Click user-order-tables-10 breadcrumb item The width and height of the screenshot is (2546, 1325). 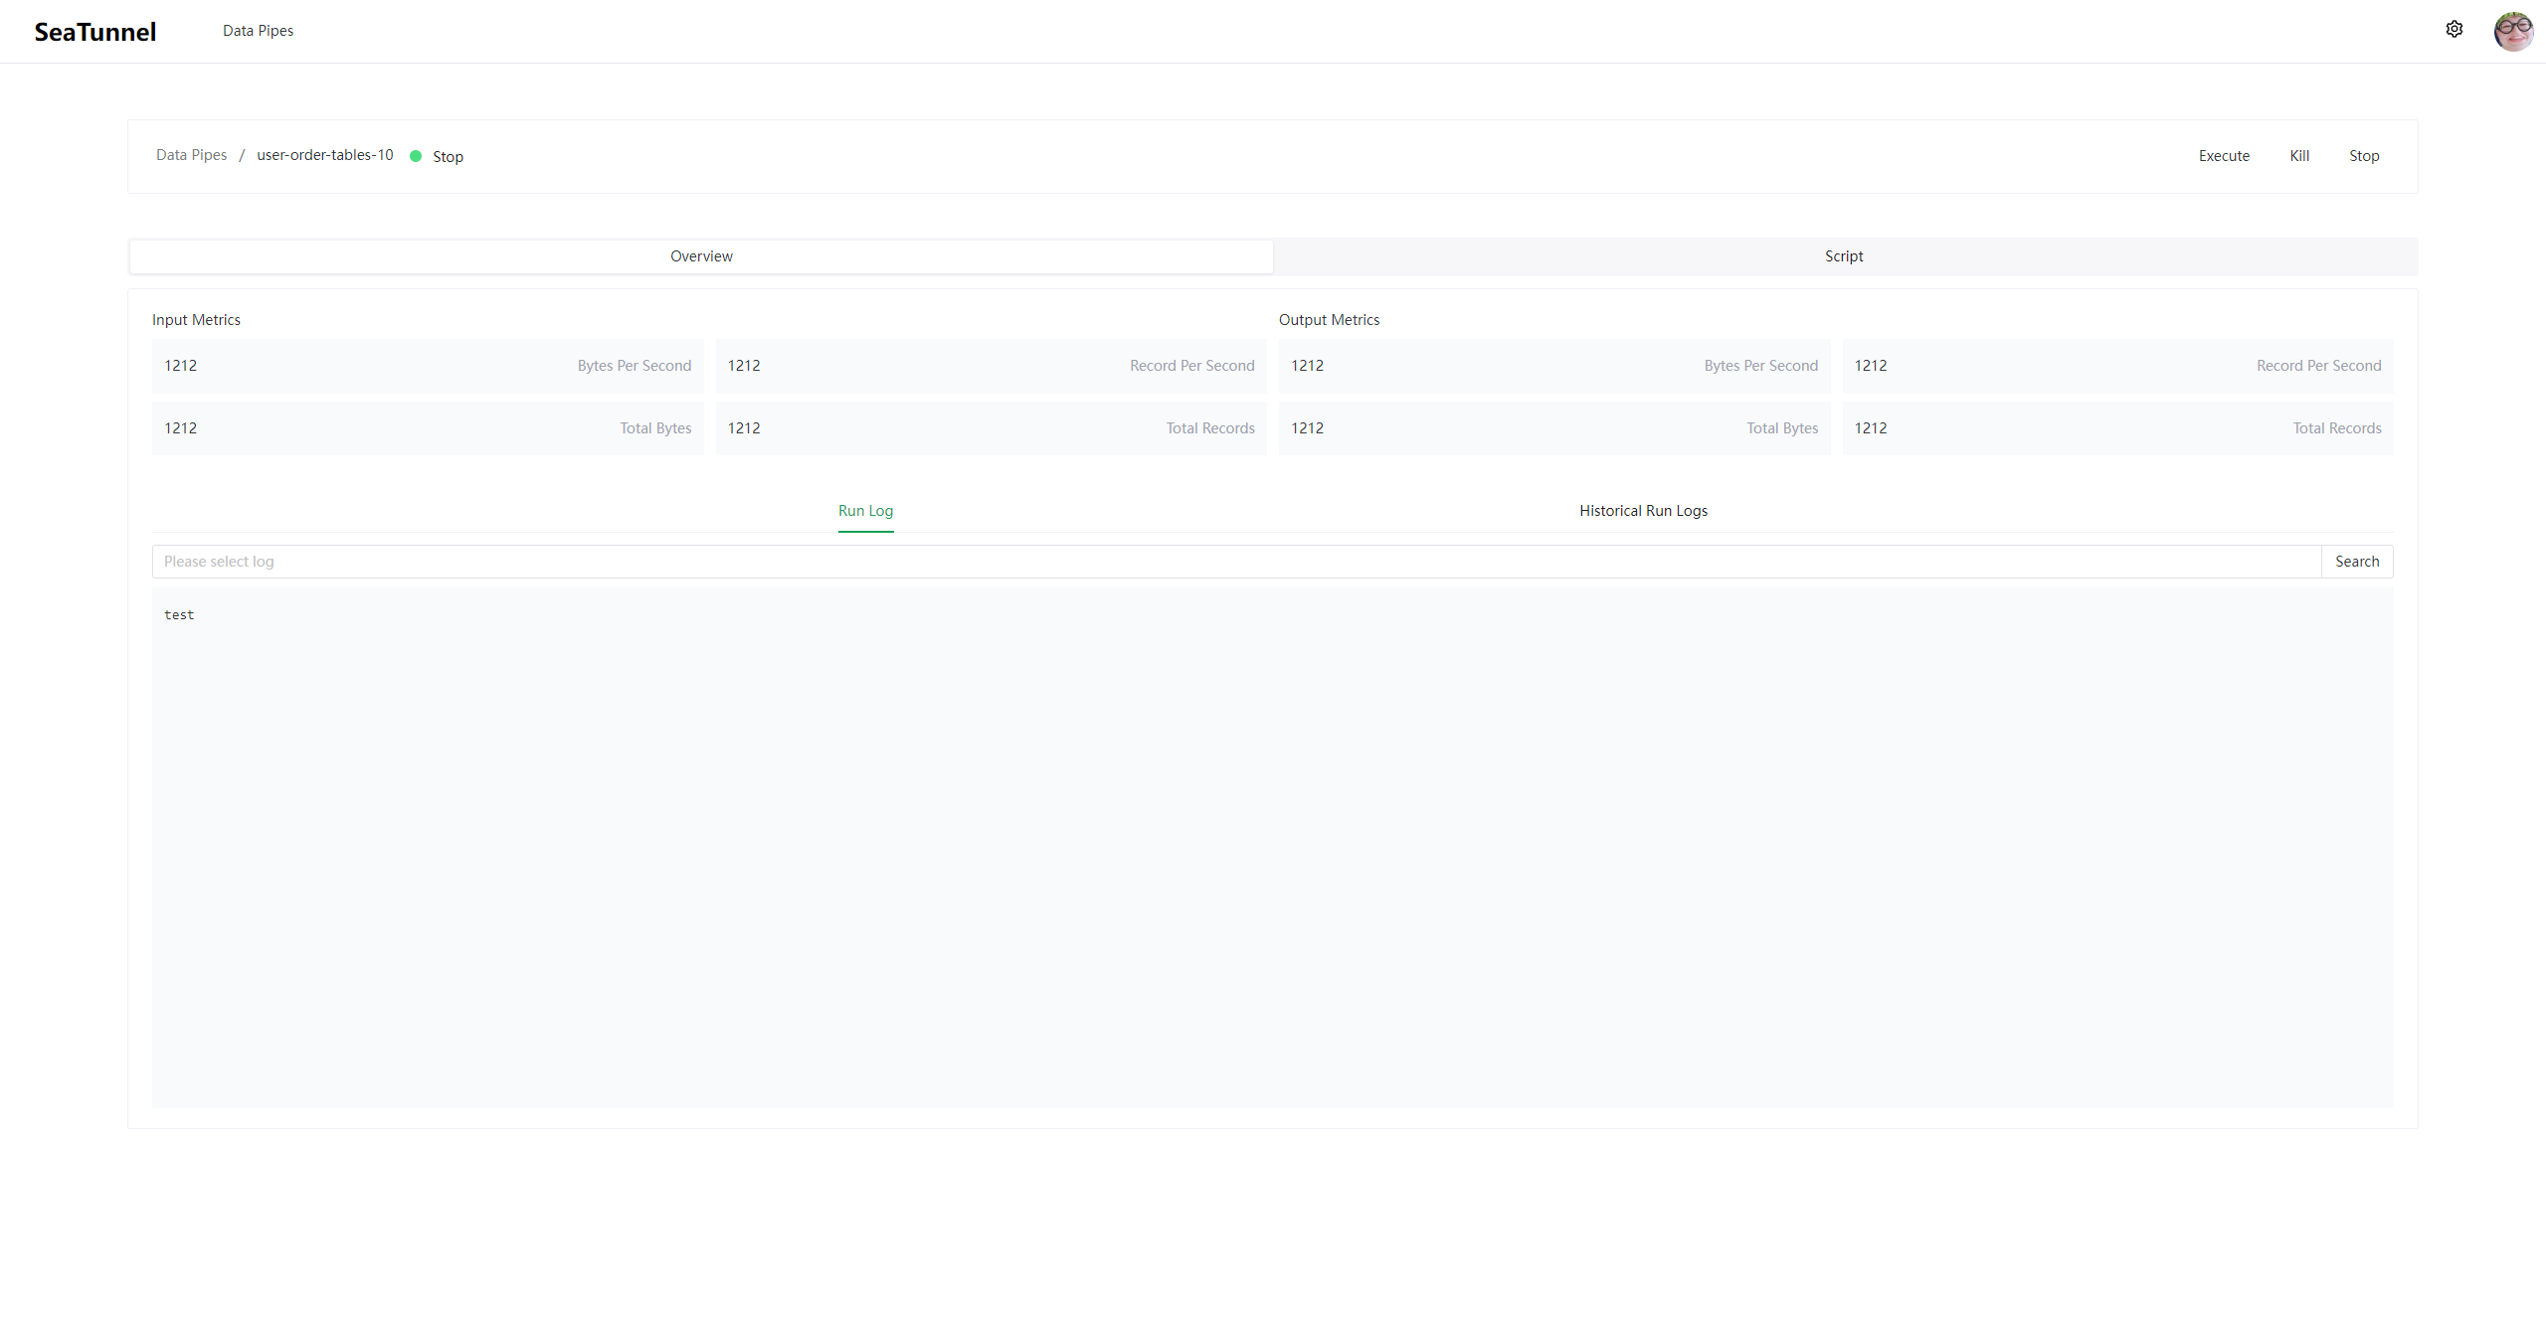(x=324, y=155)
